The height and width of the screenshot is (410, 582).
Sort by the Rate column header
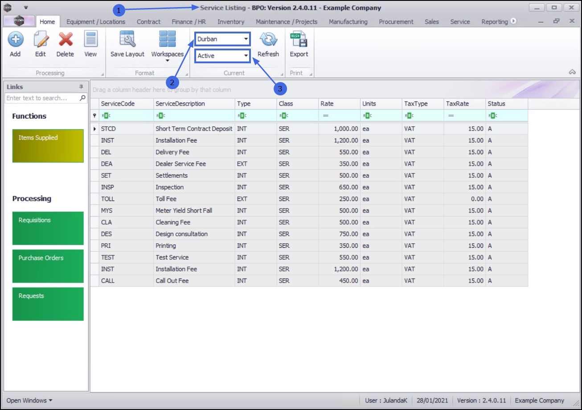(339, 104)
